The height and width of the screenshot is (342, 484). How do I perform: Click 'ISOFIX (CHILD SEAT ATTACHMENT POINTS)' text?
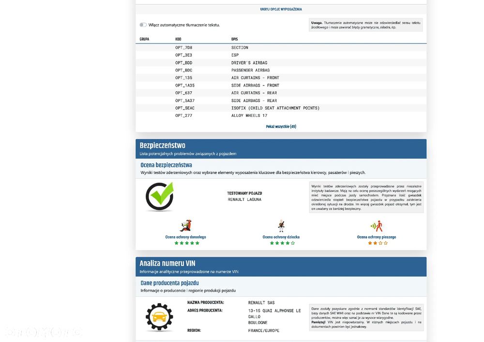[x=275, y=108]
